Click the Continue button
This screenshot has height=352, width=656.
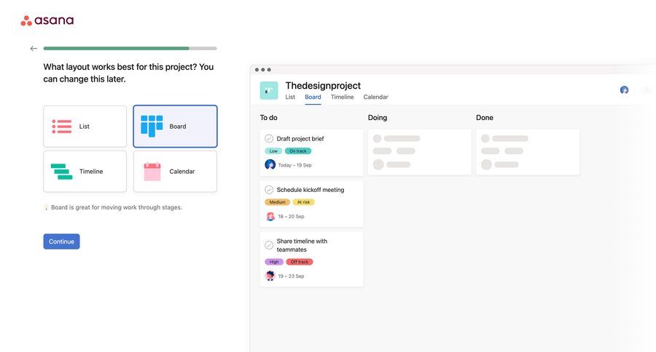click(61, 241)
